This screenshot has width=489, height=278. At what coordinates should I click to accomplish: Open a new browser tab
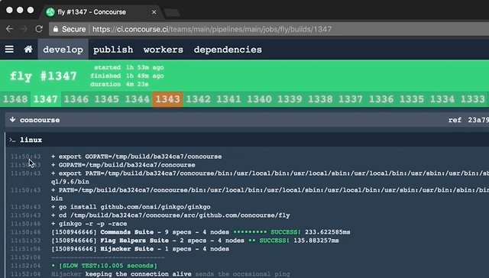pyautogui.click(x=172, y=13)
